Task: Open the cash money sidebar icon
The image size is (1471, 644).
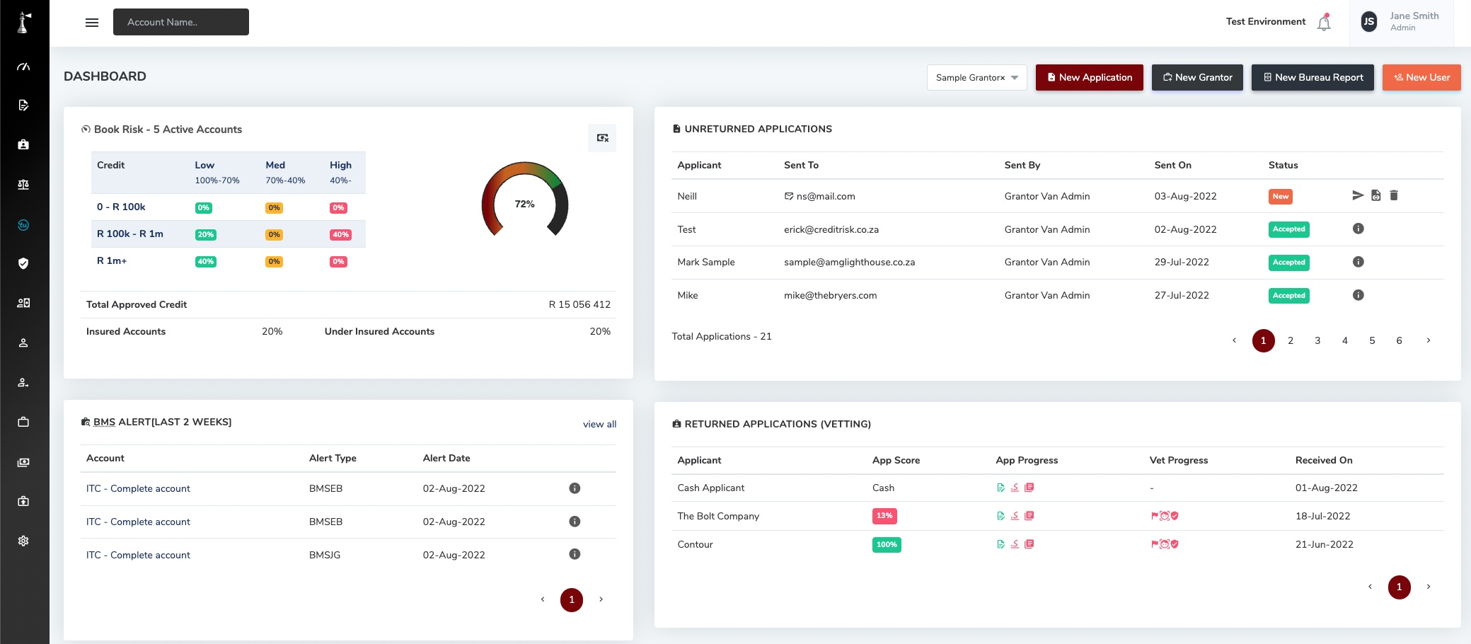Action: (23, 462)
